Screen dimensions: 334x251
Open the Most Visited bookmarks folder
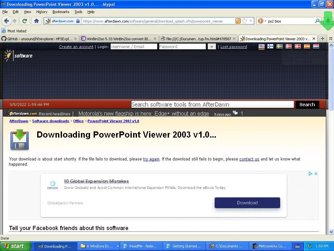[14, 31]
